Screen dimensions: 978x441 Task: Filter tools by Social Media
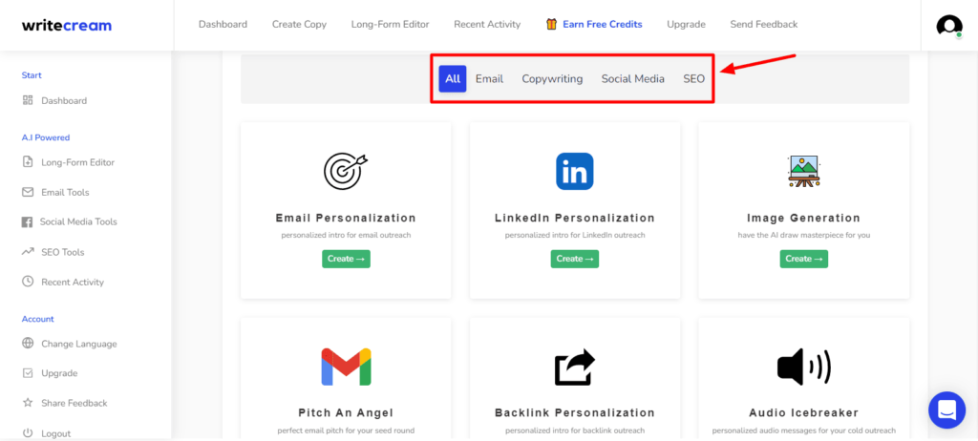click(632, 79)
